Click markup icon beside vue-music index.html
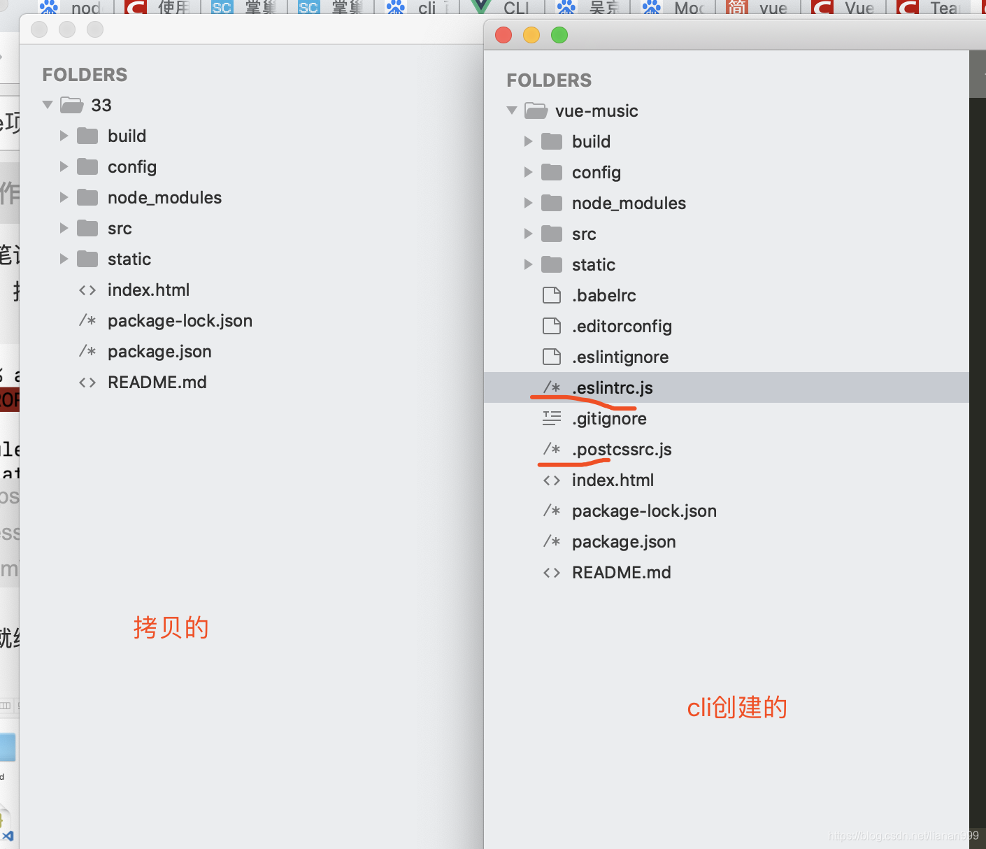986x849 pixels. pyautogui.click(x=552, y=480)
